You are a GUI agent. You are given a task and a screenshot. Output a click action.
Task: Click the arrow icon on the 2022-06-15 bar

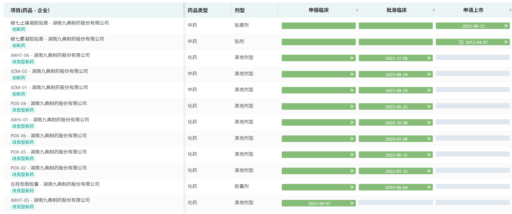429,155
